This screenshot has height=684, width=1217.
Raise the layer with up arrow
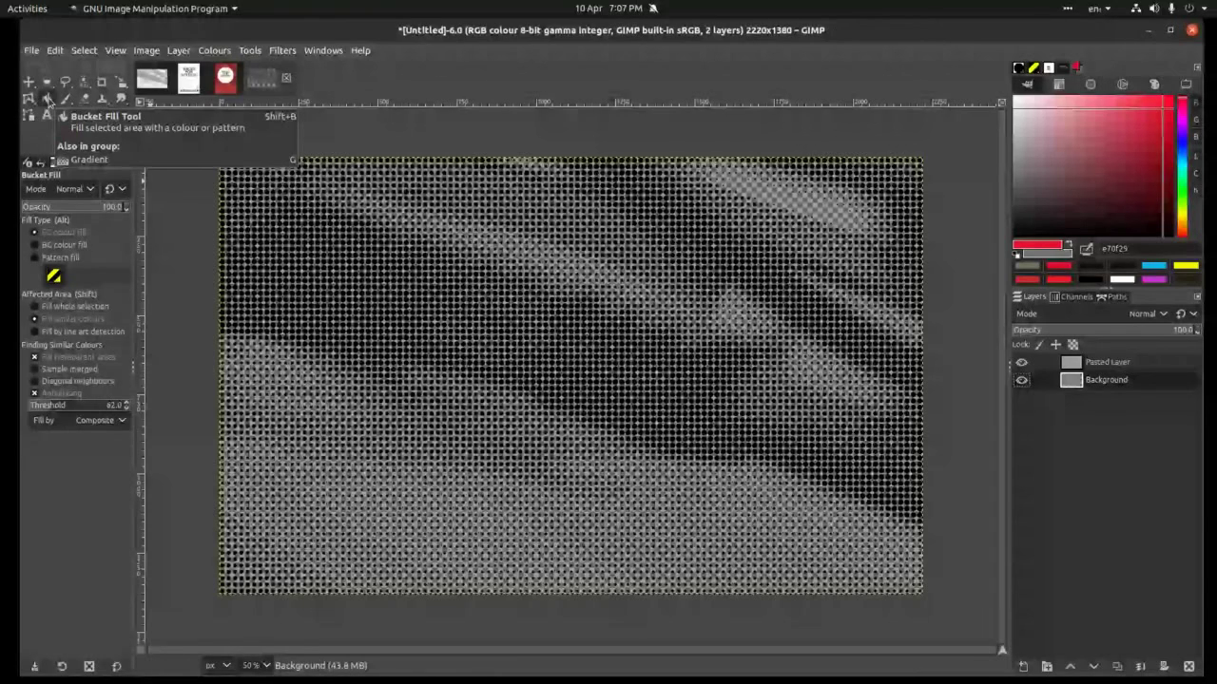1071,667
